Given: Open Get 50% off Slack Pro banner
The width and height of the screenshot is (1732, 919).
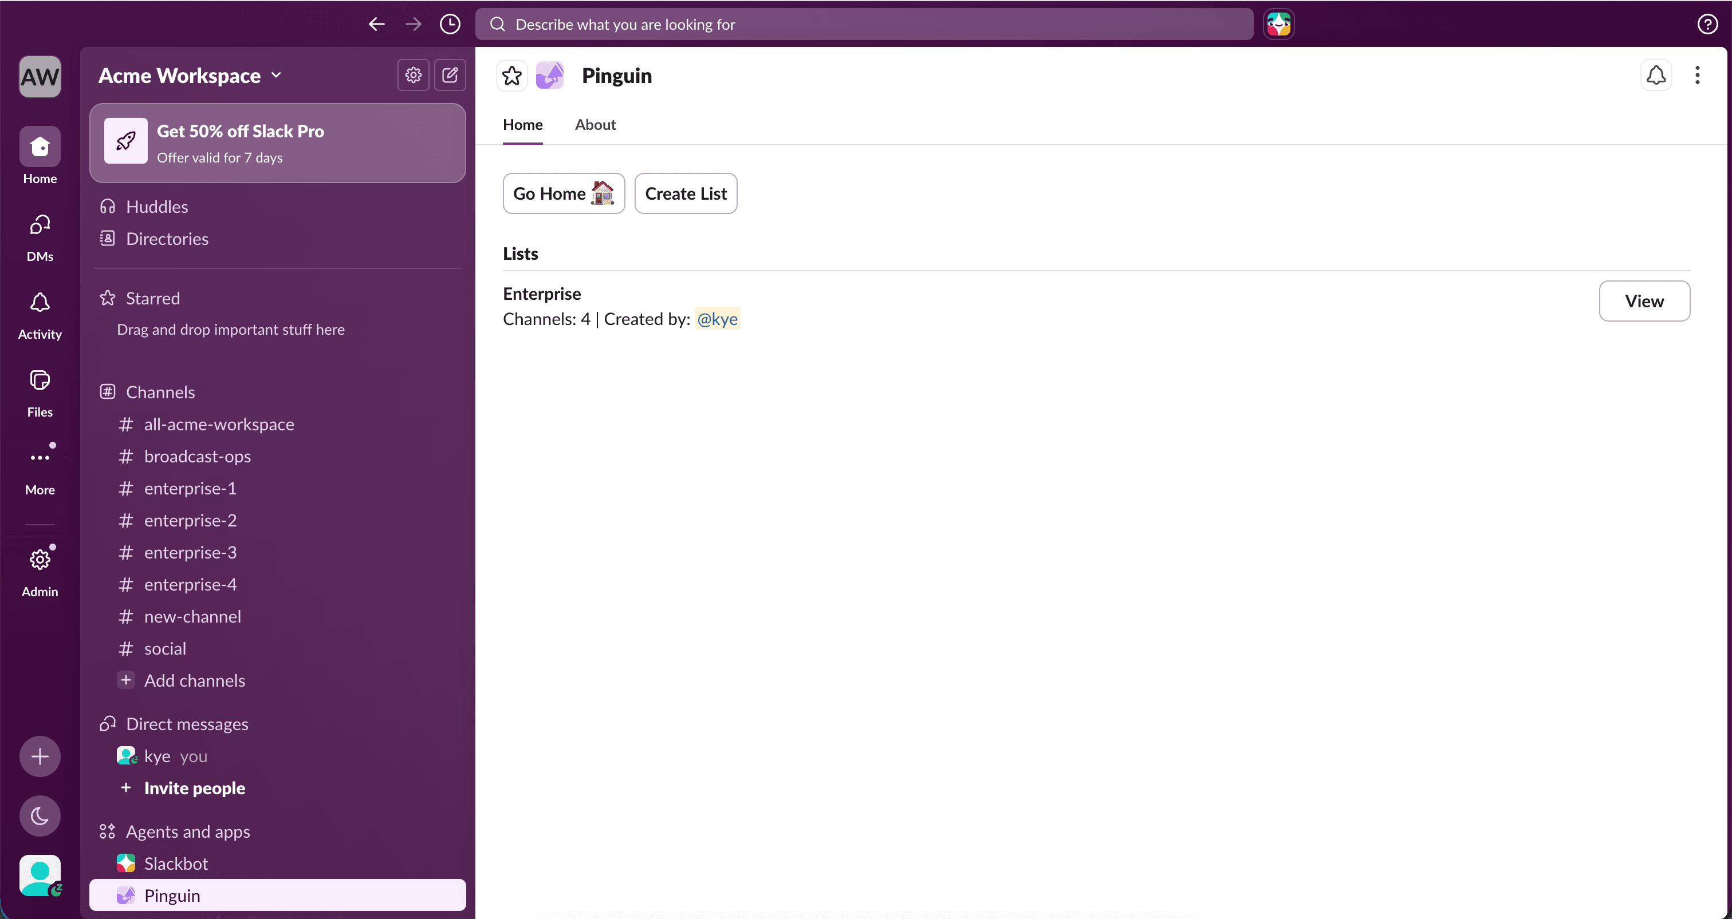Looking at the screenshot, I should click(x=277, y=143).
